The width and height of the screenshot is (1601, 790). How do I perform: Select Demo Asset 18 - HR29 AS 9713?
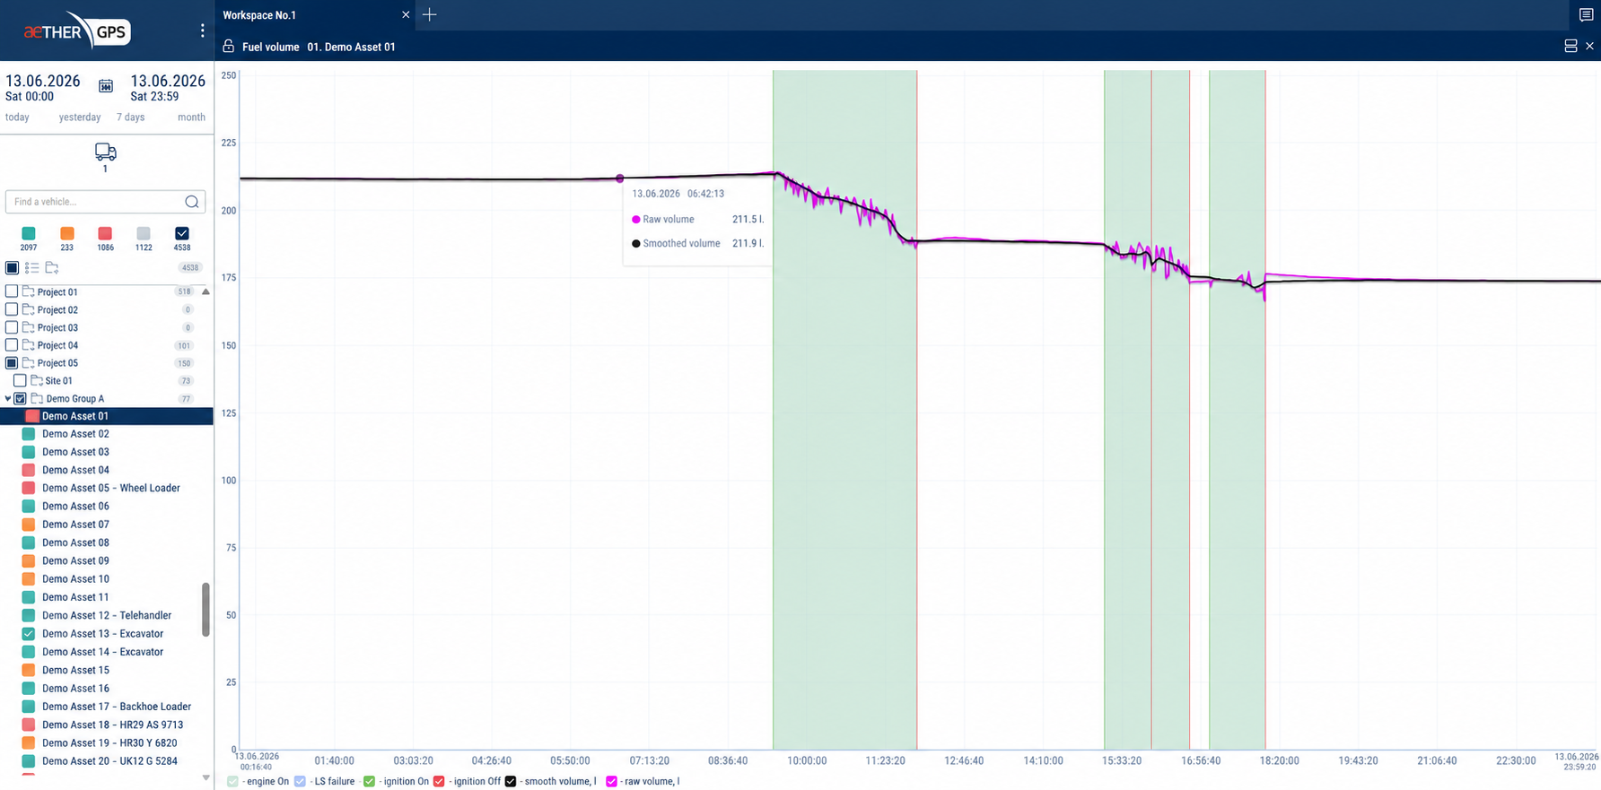[112, 725]
